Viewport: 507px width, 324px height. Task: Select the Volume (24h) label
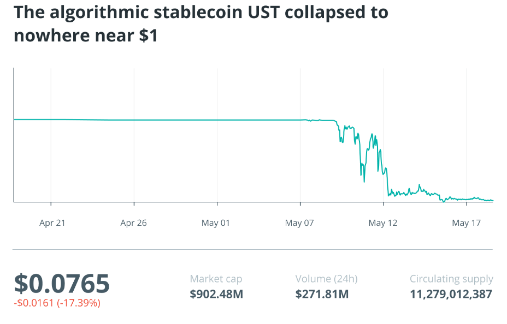pos(326,279)
